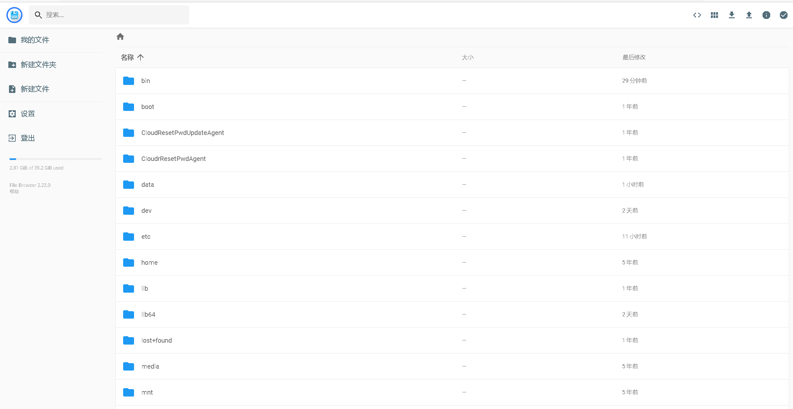The image size is (793, 409).
Task: Open the info icon panel
Action: pyautogui.click(x=766, y=15)
